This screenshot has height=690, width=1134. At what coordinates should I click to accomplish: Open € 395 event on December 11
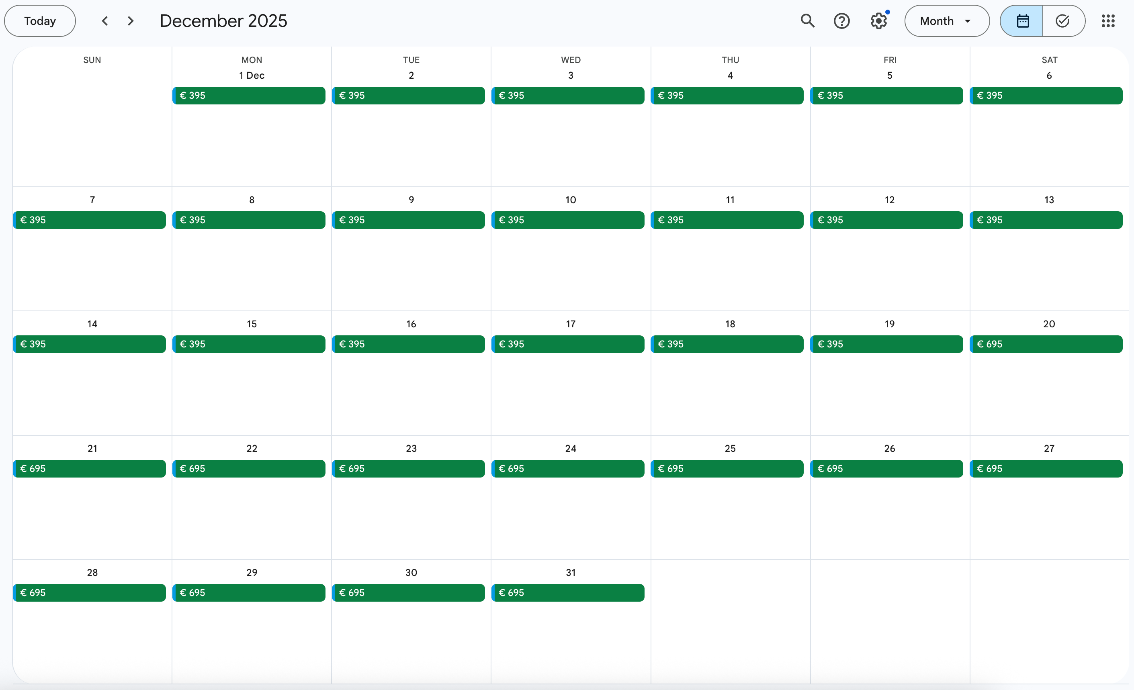click(x=727, y=220)
